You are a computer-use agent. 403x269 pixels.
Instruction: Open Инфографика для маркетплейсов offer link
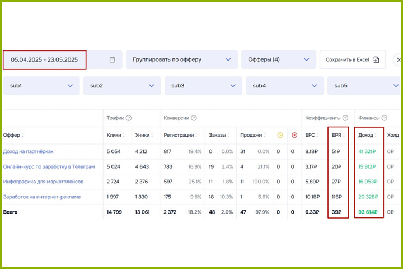point(43,182)
